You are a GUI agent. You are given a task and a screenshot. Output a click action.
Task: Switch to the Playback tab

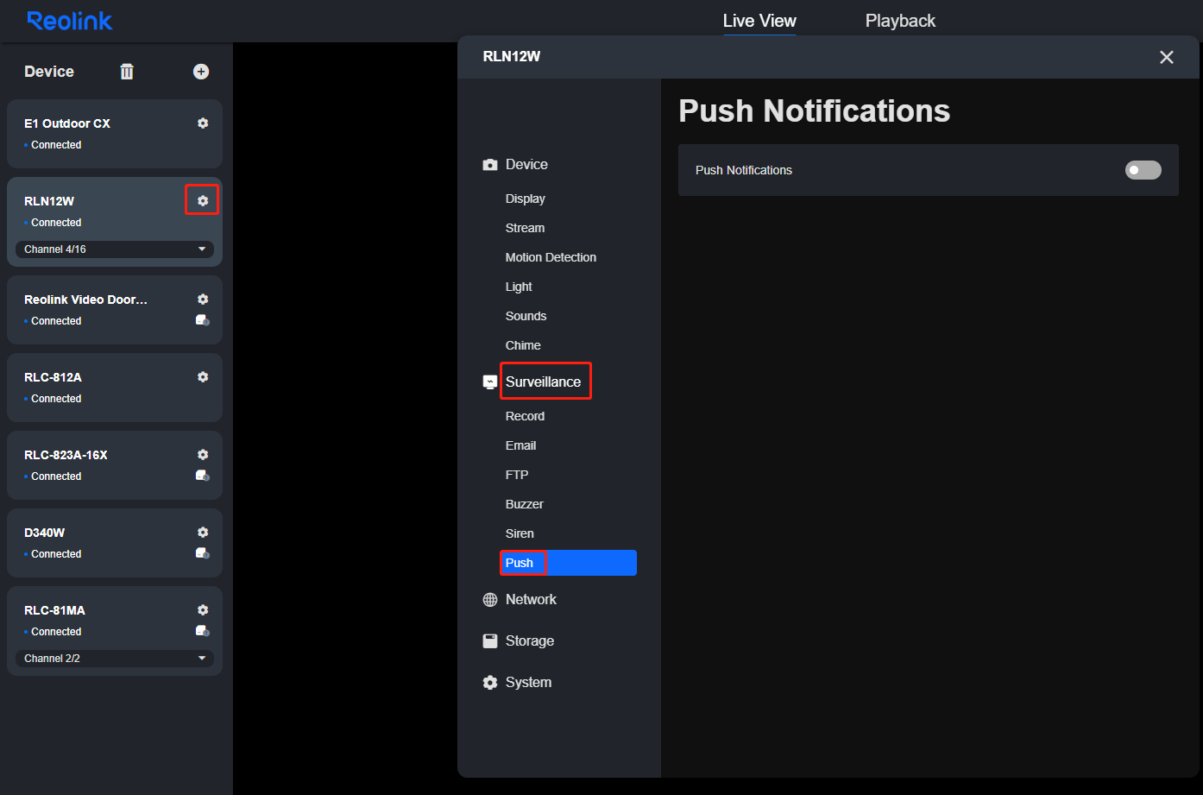click(900, 21)
